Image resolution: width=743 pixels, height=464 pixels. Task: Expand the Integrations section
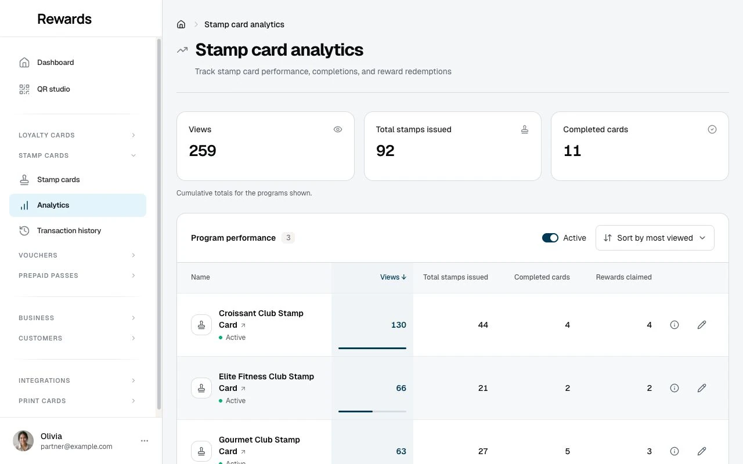[78, 380]
